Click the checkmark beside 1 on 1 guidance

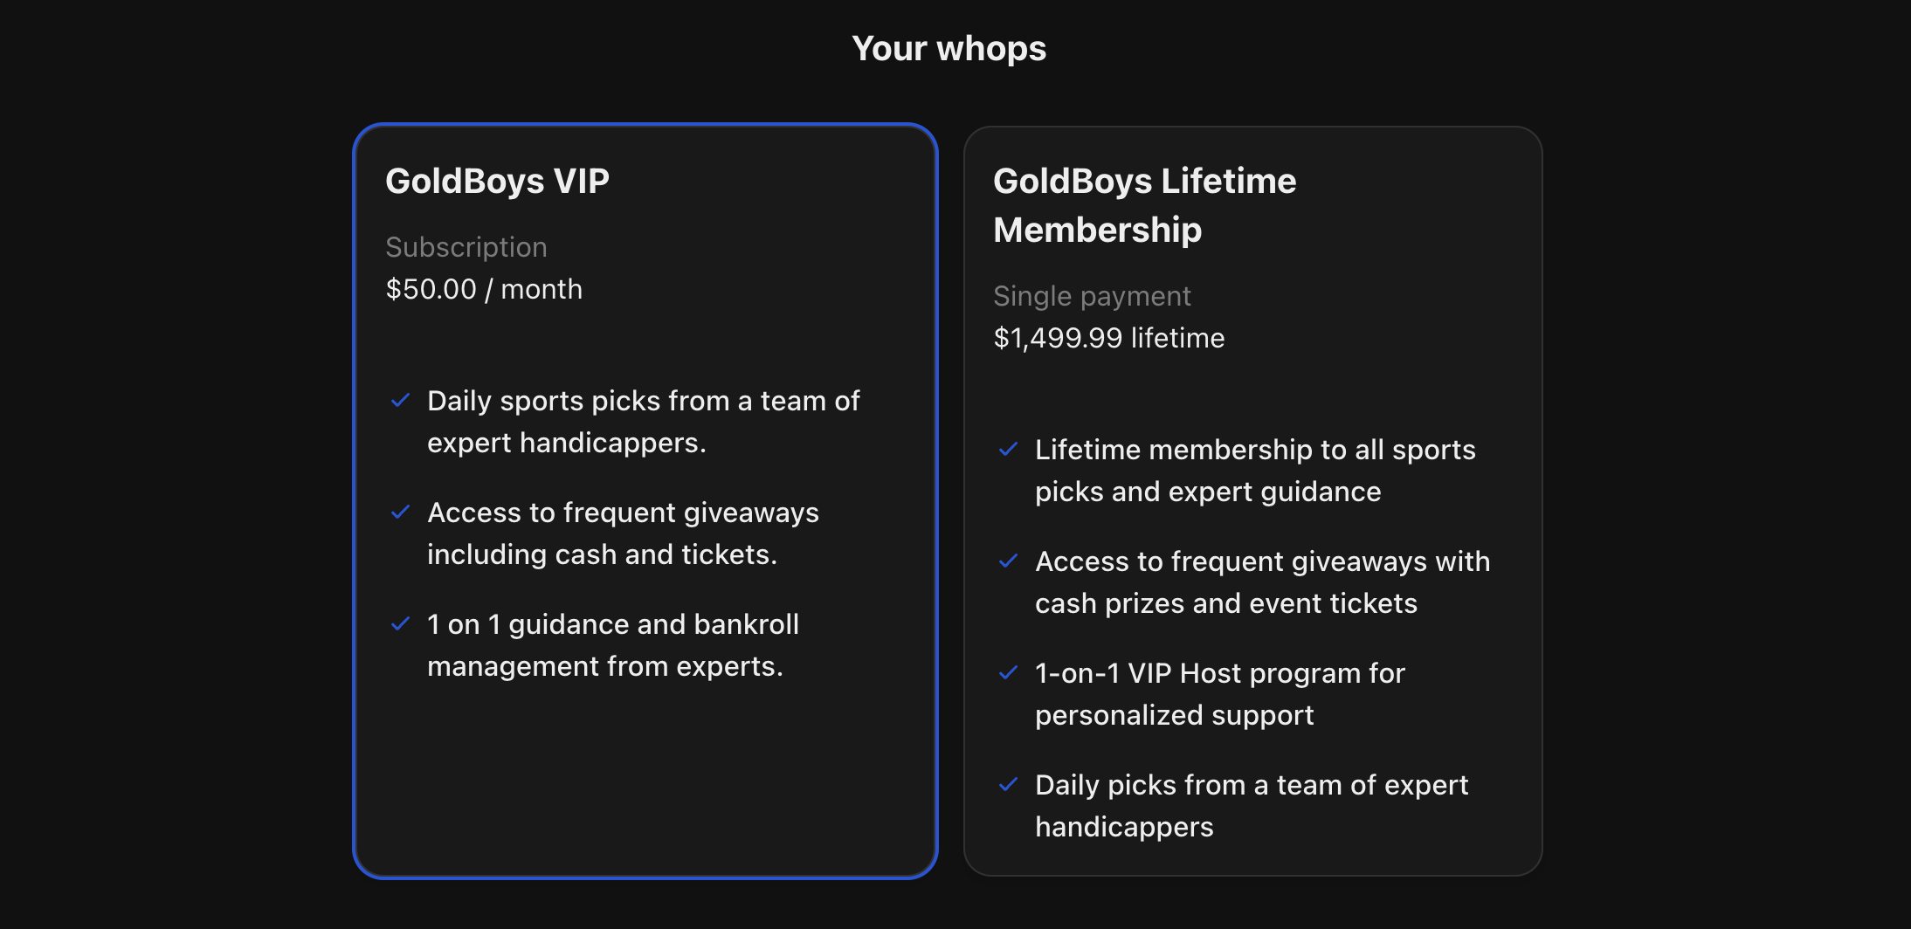click(401, 624)
